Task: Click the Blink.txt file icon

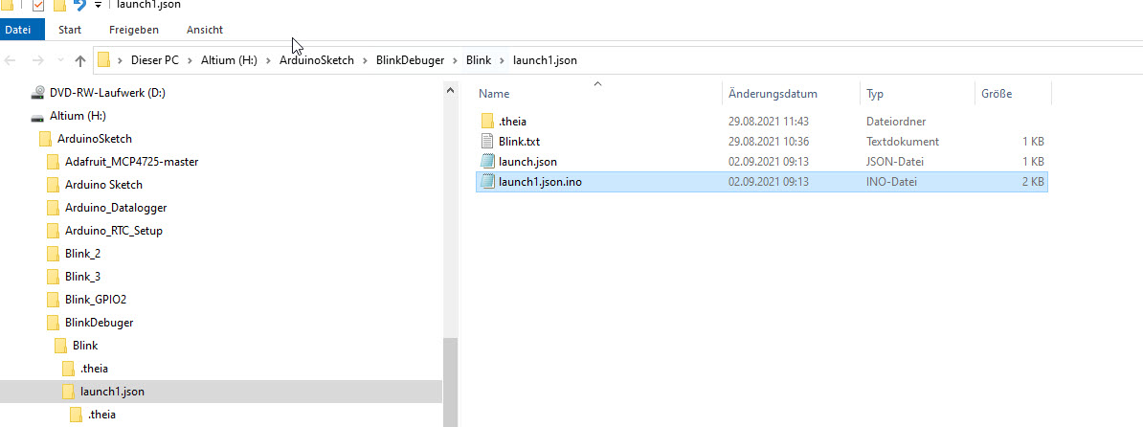Action: pos(487,142)
